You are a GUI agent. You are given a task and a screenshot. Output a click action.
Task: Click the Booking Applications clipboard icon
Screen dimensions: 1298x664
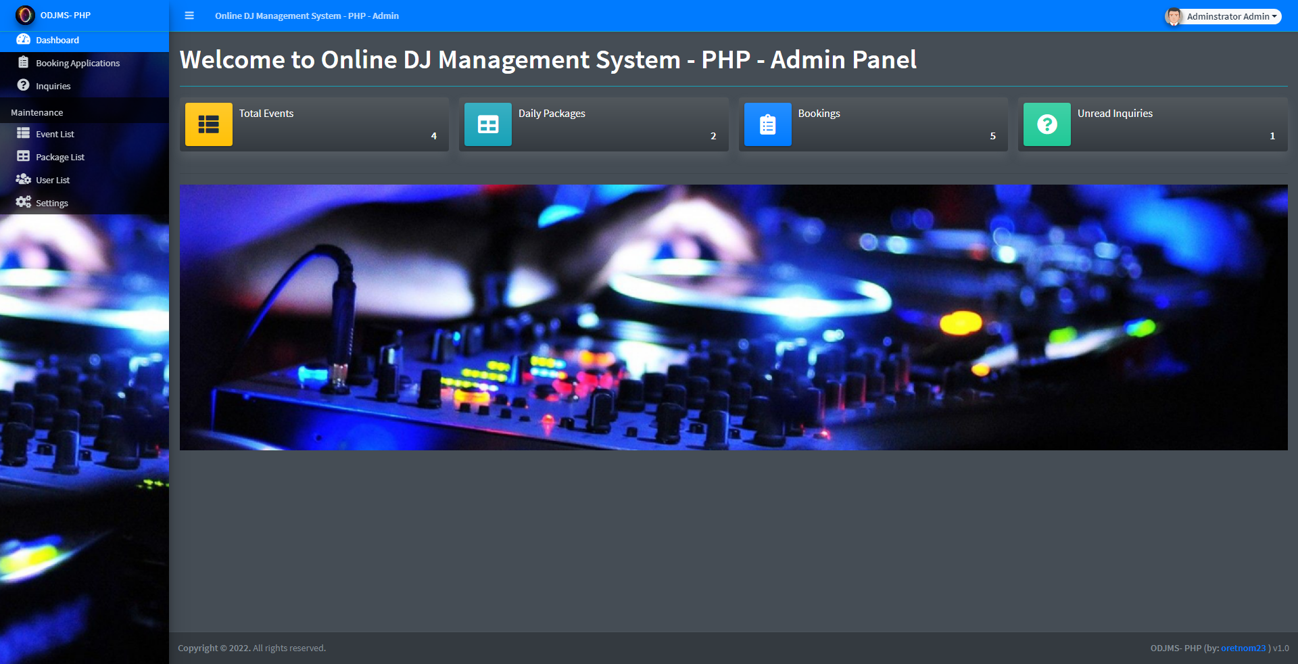pyautogui.click(x=24, y=62)
